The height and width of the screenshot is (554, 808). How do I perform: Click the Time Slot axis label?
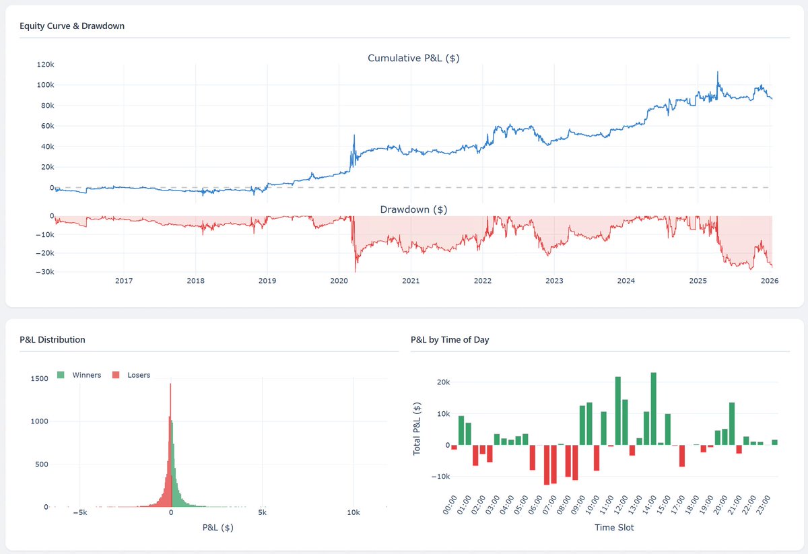(x=613, y=527)
